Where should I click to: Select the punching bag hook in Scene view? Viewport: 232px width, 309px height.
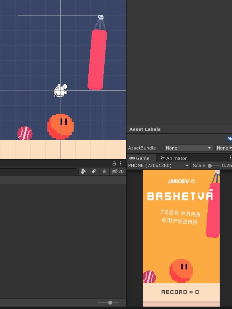pyautogui.click(x=101, y=17)
